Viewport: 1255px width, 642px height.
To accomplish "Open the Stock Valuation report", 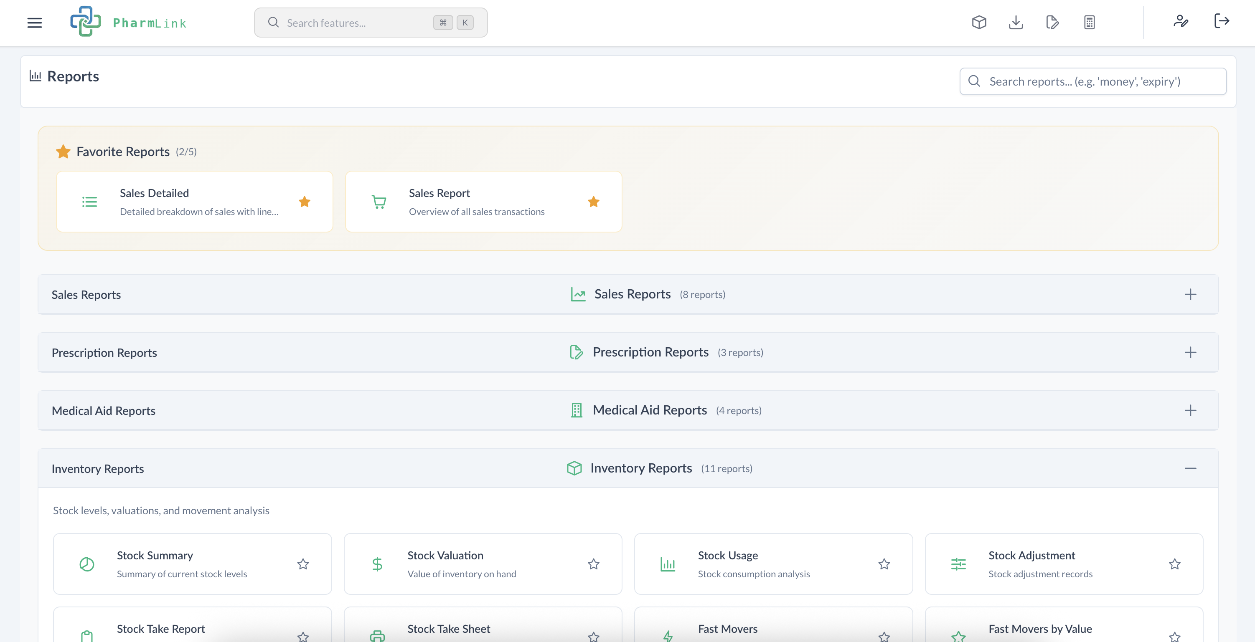I will click(483, 564).
